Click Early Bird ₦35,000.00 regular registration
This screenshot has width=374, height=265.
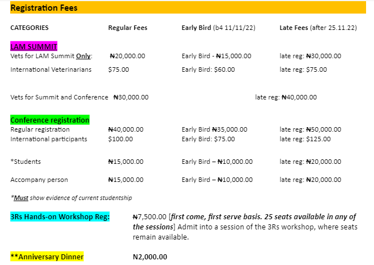click(x=214, y=129)
